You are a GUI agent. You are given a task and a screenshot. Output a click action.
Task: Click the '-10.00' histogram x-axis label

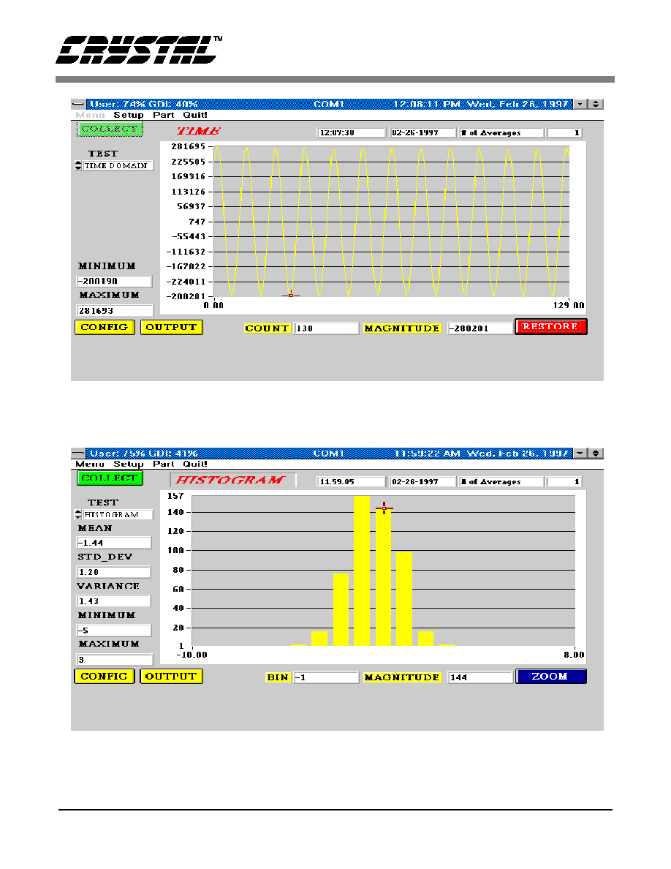click(192, 655)
